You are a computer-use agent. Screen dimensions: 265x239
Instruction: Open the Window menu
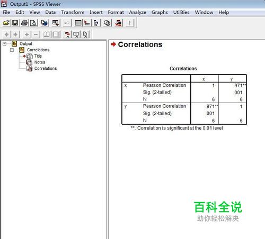click(204, 12)
